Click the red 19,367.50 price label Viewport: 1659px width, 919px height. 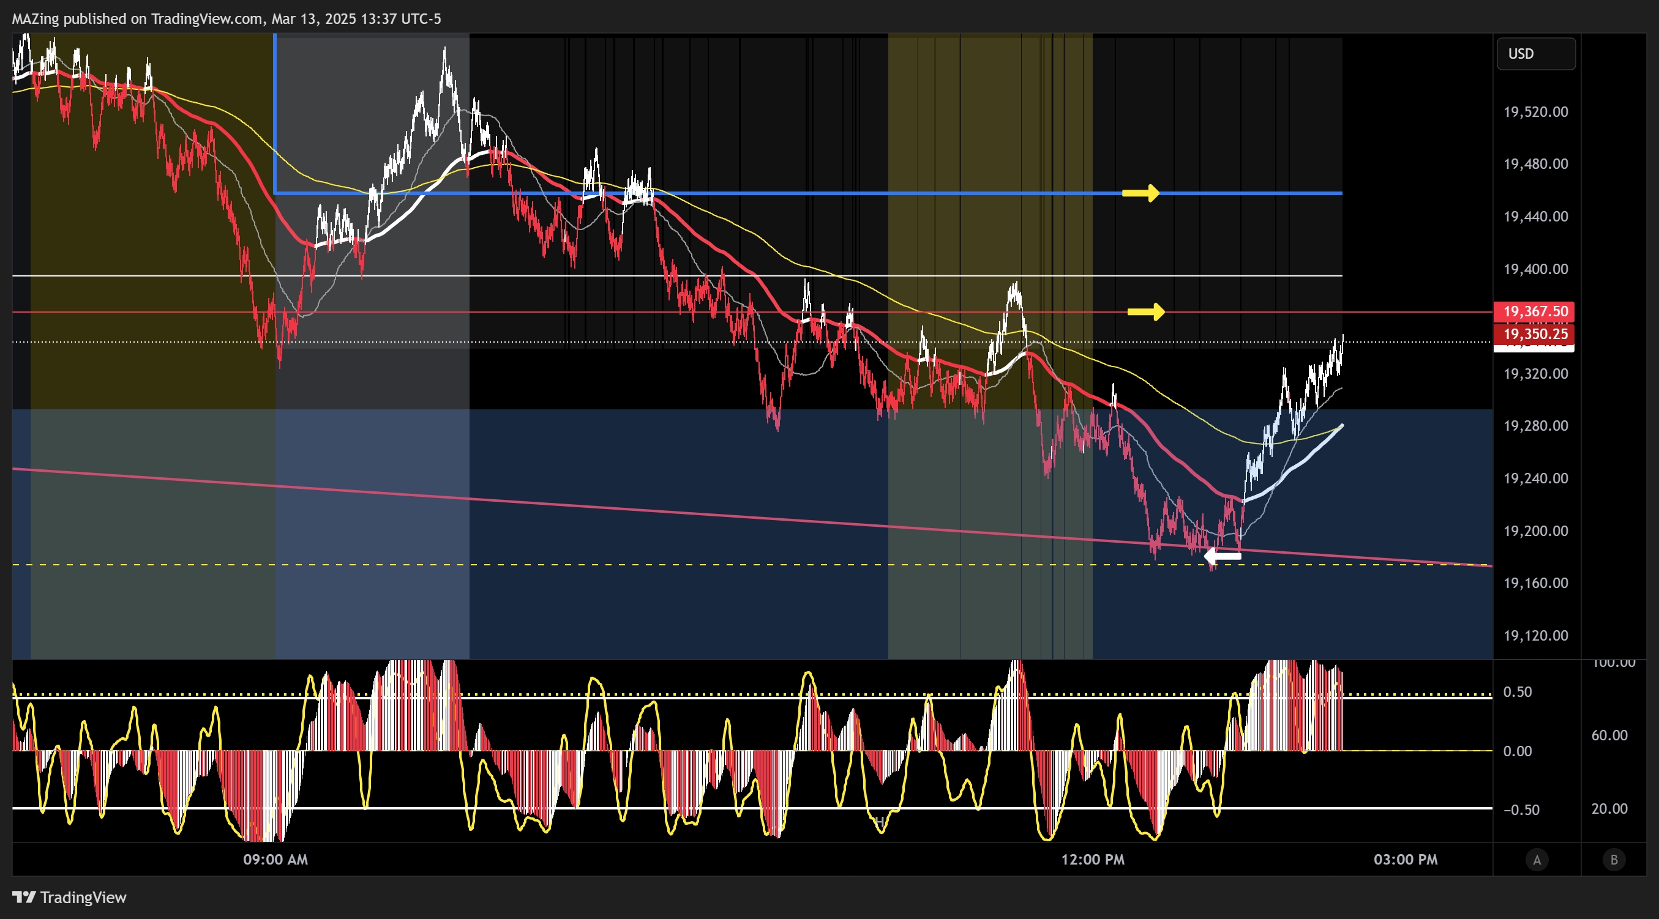tap(1534, 311)
